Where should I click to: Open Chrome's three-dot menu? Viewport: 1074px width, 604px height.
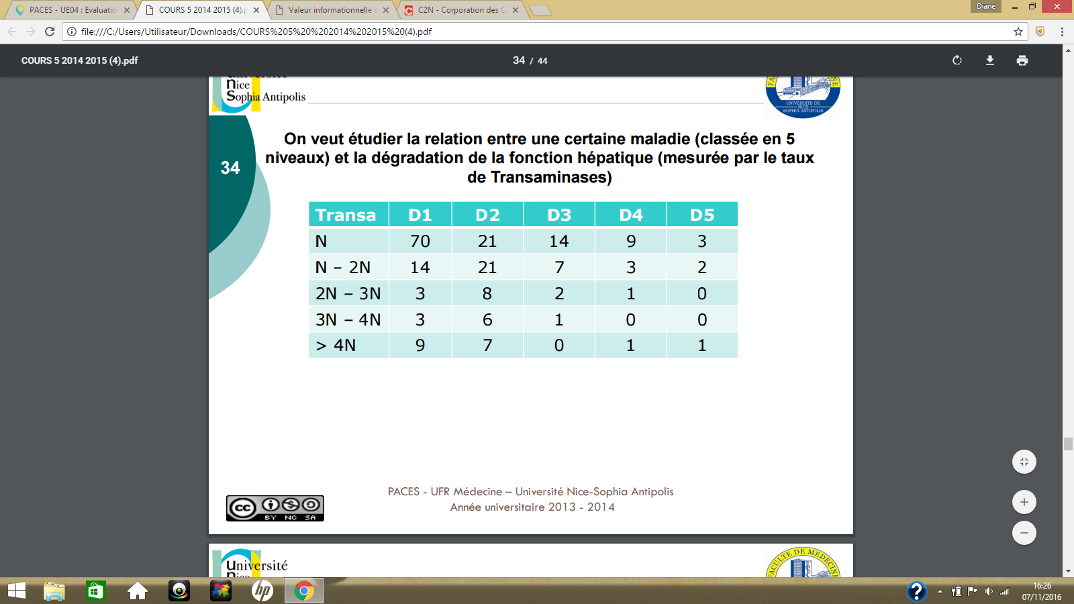[1062, 32]
